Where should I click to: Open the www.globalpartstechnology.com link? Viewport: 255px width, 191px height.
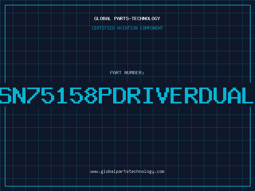coord(127,172)
